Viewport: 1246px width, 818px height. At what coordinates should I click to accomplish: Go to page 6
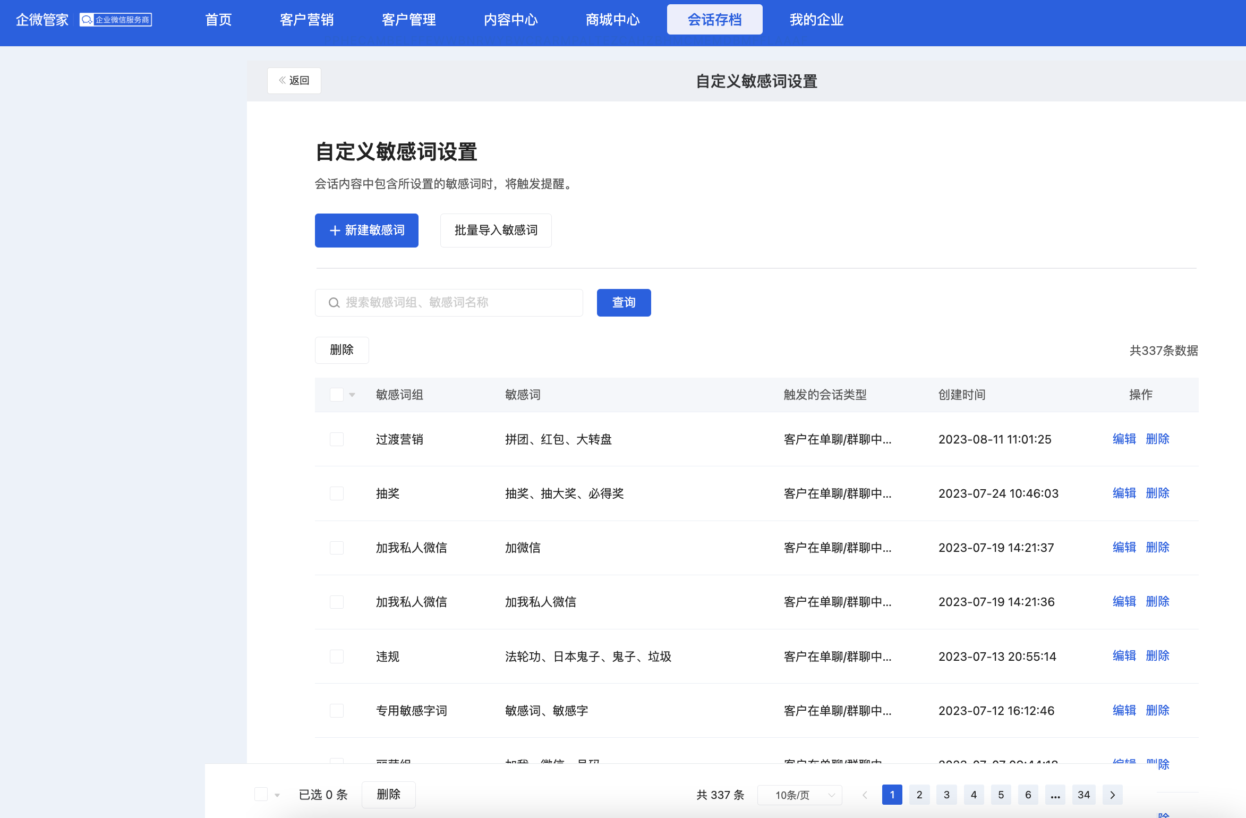(1028, 795)
